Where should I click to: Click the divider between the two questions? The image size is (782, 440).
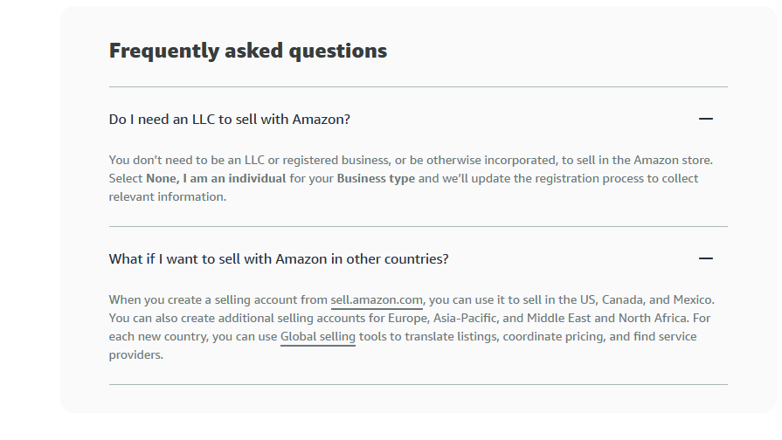(x=418, y=226)
